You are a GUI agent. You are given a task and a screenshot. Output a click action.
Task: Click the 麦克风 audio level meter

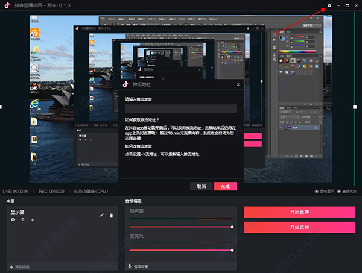(x=181, y=243)
